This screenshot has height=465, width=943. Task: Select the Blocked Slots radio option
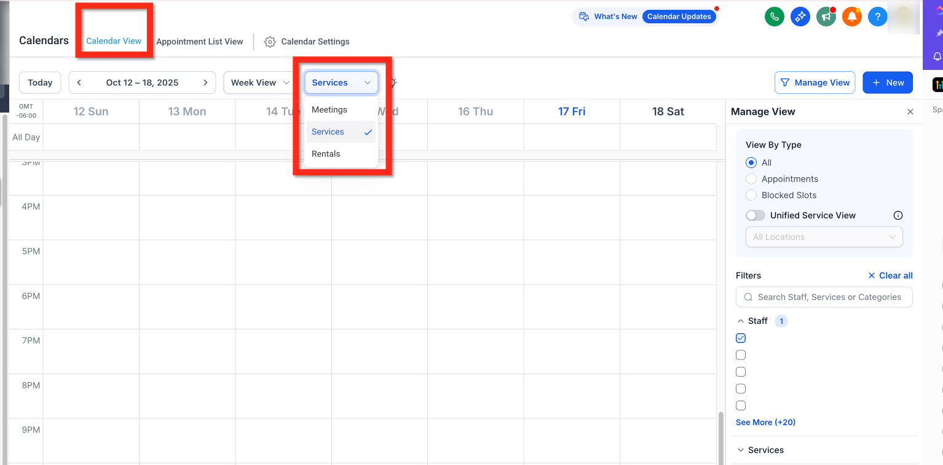(751, 195)
